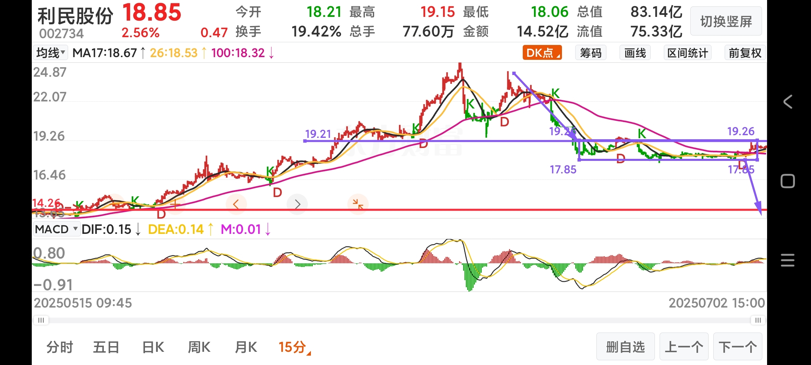Click the stock name 利民股份
Screen dimensions: 811x365
tap(75, 16)
